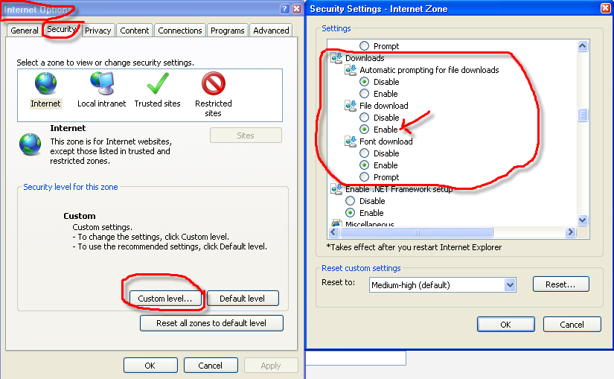Select the Internet zone globe icon

pos(46,83)
